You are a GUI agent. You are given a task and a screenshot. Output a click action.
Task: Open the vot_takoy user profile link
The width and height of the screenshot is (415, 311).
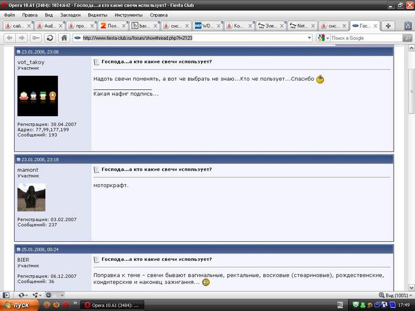click(31, 62)
